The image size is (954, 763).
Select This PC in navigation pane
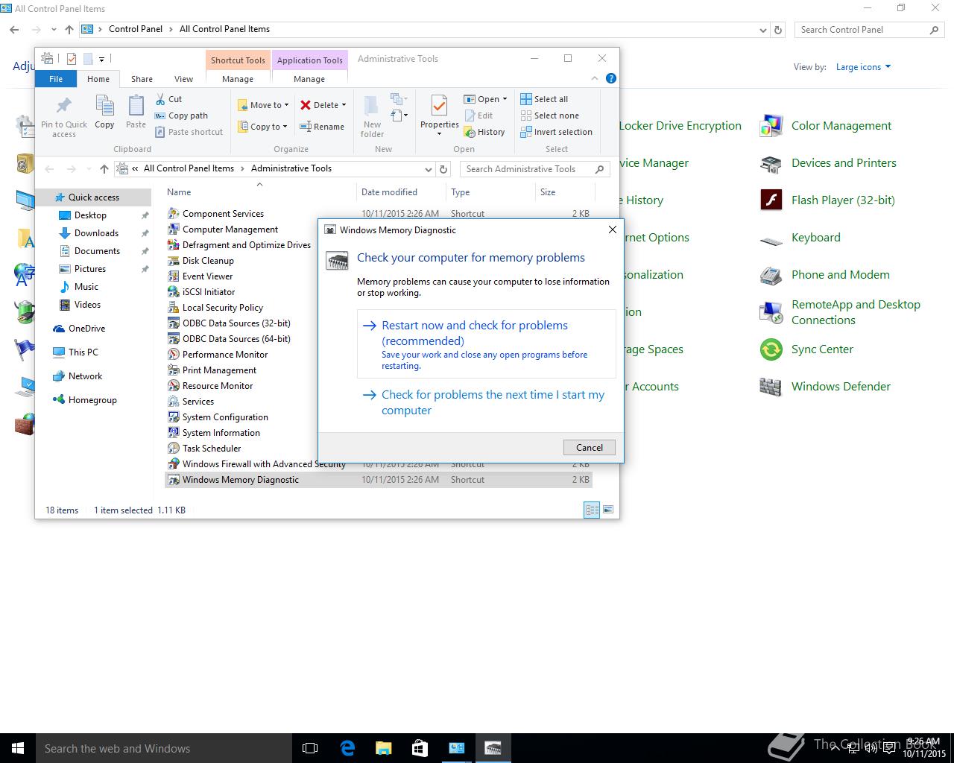(83, 352)
